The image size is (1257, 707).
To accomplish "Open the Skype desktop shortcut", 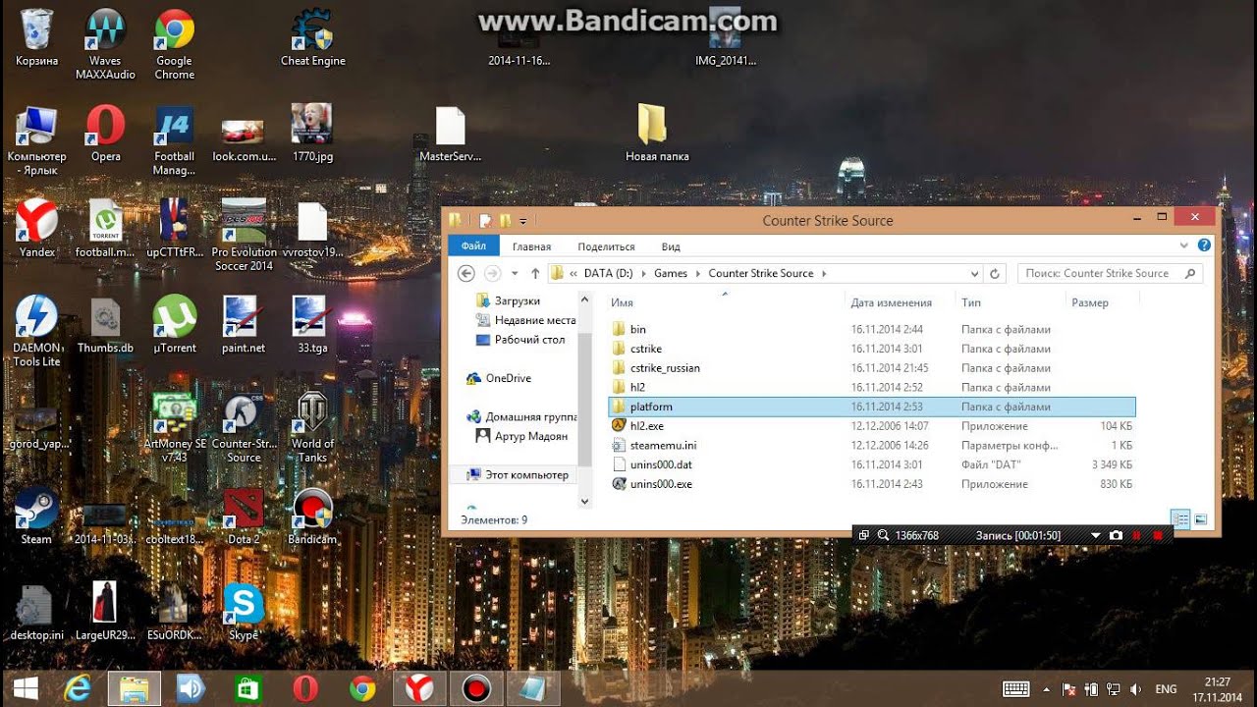I will (x=244, y=612).
